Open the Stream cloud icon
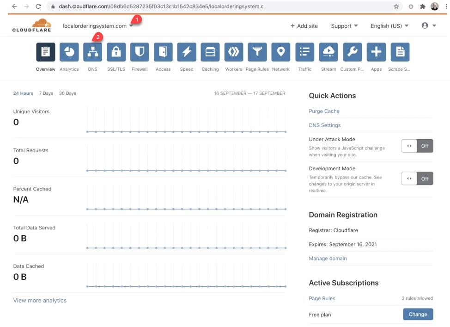The width and height of the screenshot is (450, 327). pyautogui.click(x=328, y=52)
